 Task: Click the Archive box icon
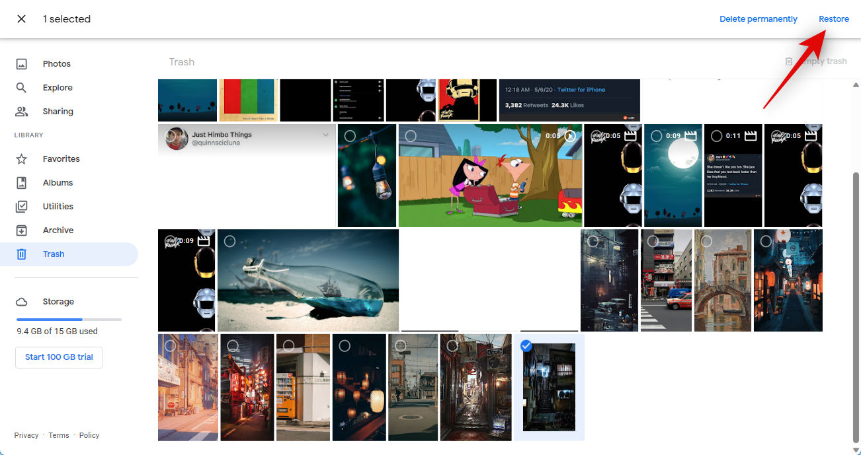click(21, 230)
